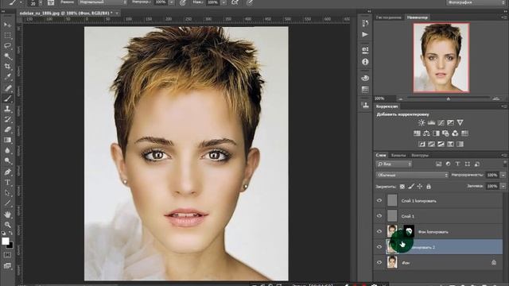Select the Hand tool

(x=7, y=214)
